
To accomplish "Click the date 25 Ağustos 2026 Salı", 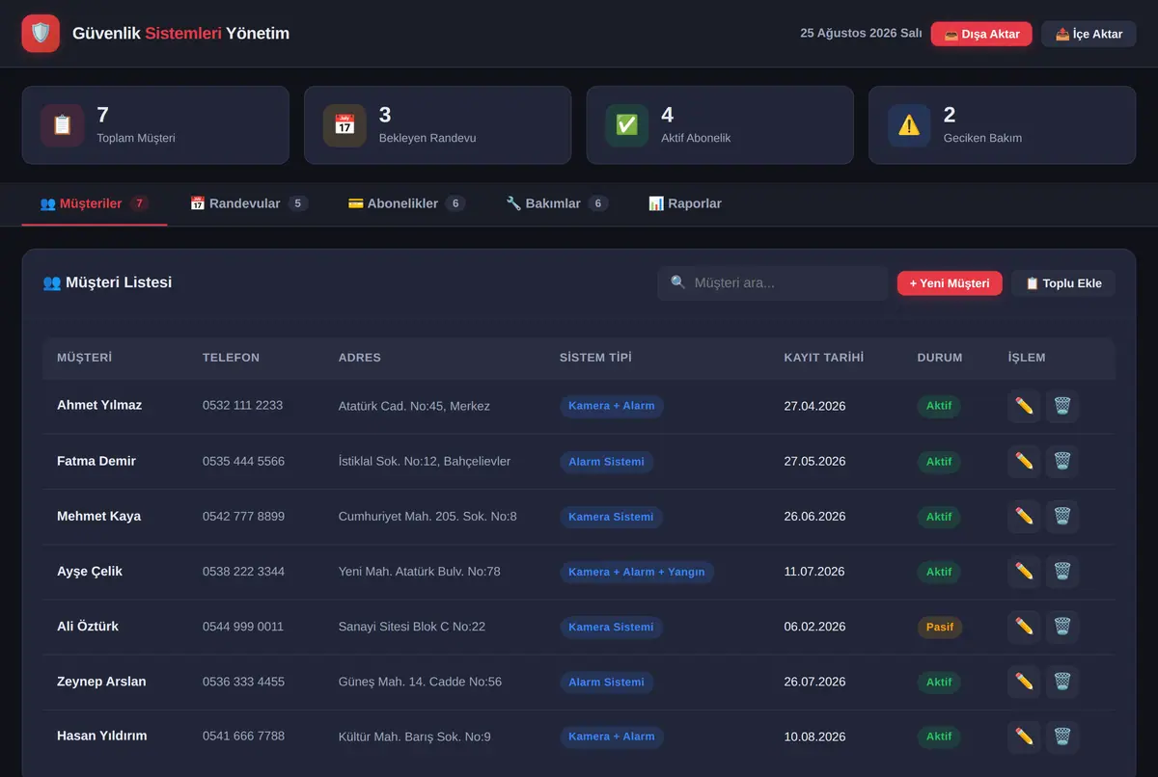I will pyautogui.click(x=861, y=34).
